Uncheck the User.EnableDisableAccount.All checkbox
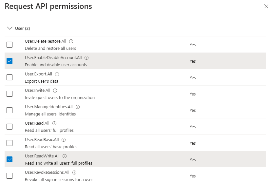This screenshot has height=183, width=269. tap(10, 61)
